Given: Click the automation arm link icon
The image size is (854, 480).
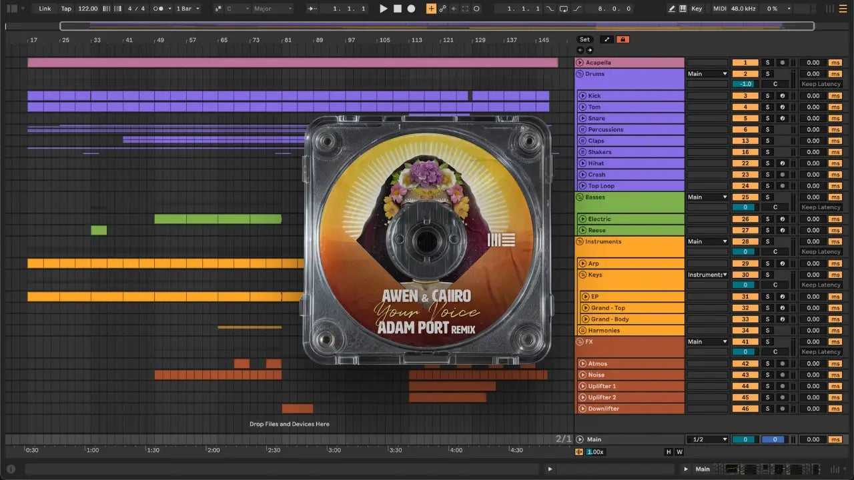Looking at the screenshot, I should click(x=442, y=9).
